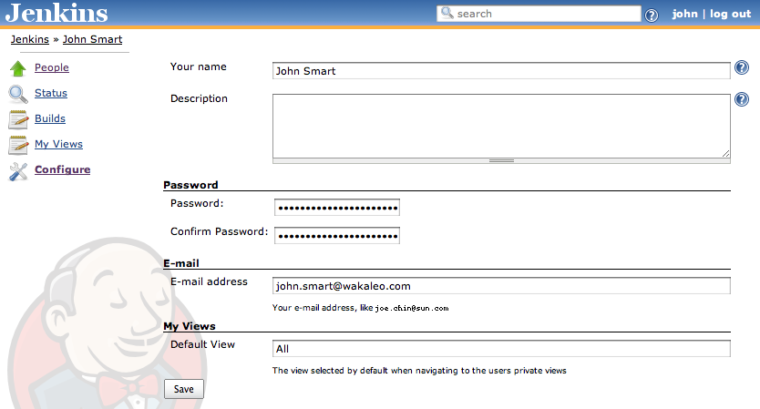Open the Configure link

(x=63, y=169)
